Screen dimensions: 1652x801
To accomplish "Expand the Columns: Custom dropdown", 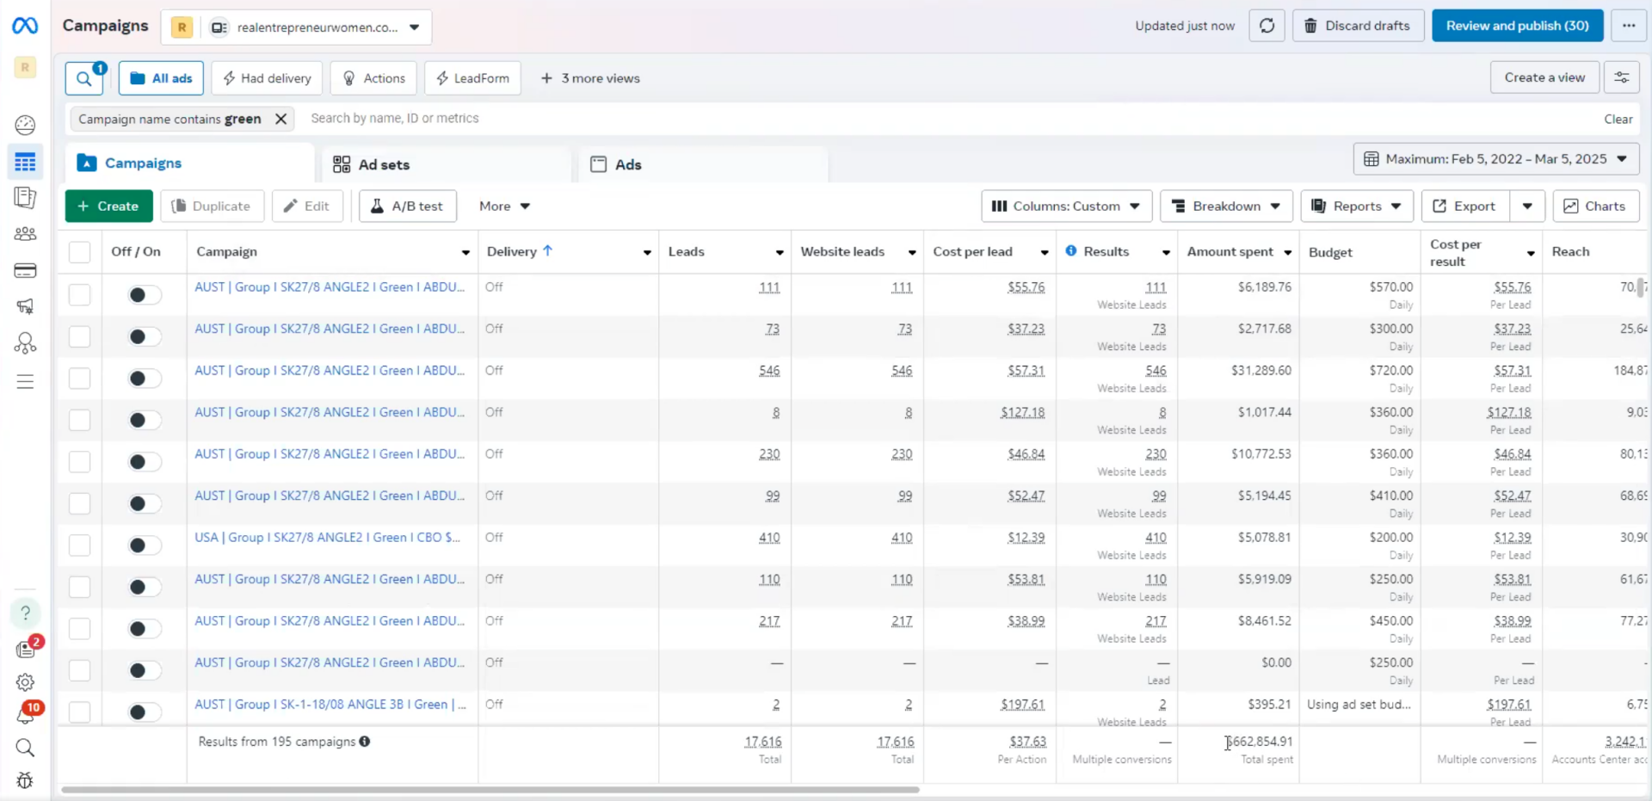I will pos(1066,206).
